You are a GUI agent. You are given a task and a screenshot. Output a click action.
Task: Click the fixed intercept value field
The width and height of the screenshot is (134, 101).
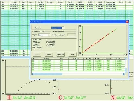[71, 35]
